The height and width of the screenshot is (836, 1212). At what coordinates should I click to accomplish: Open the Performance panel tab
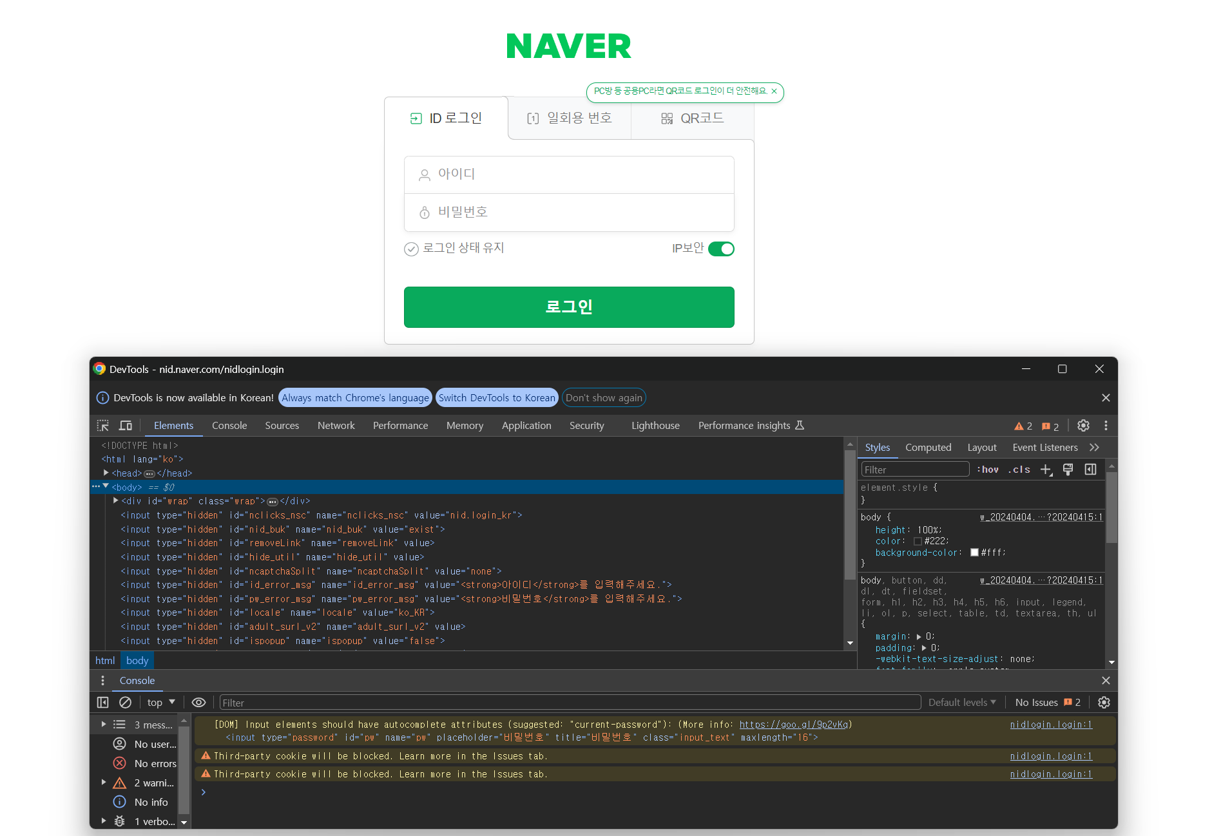(x=400, y=426)
